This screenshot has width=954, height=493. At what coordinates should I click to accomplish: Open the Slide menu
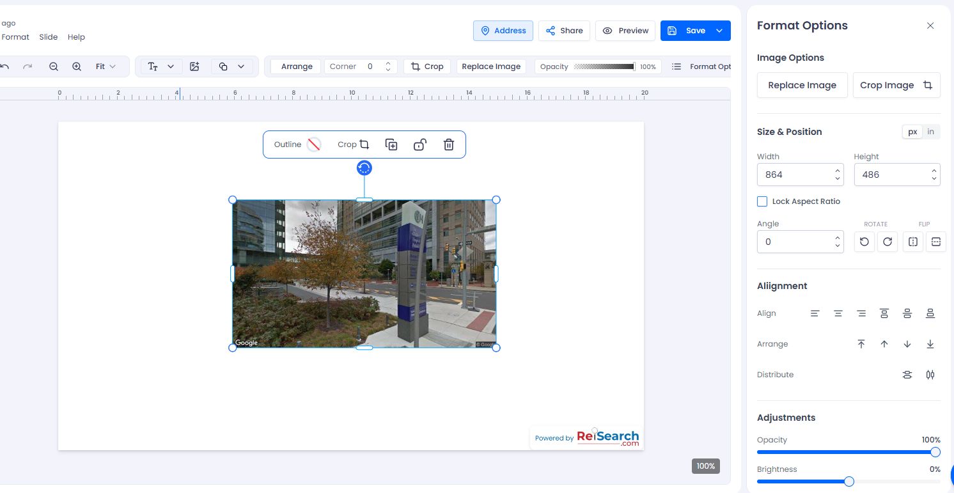(49, 37)
